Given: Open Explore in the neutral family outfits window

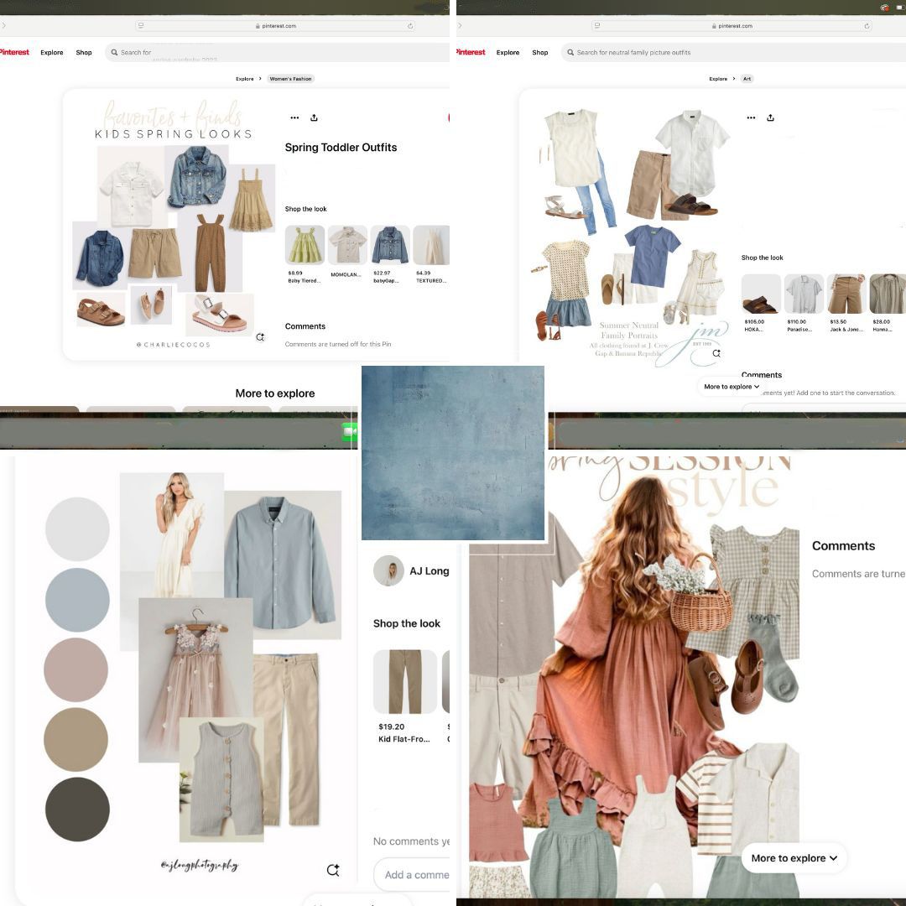Looking at the screenshot, I should pos(508,52).
